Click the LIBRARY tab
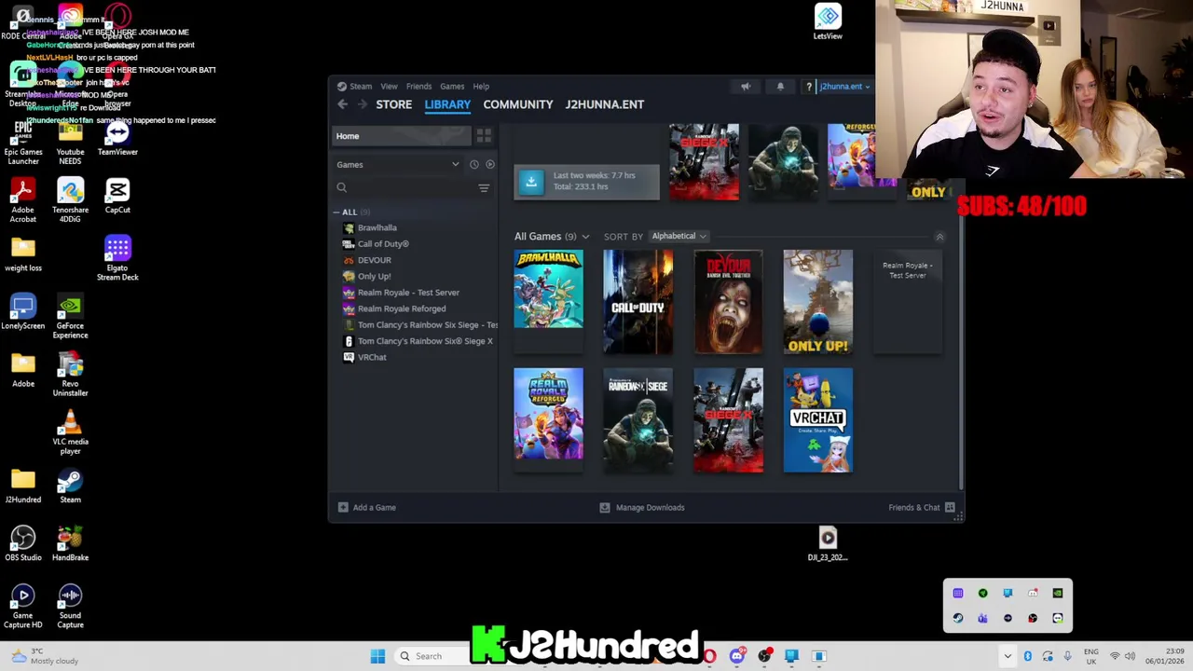This screenshot has height=671, width=1193. [447, 104]
